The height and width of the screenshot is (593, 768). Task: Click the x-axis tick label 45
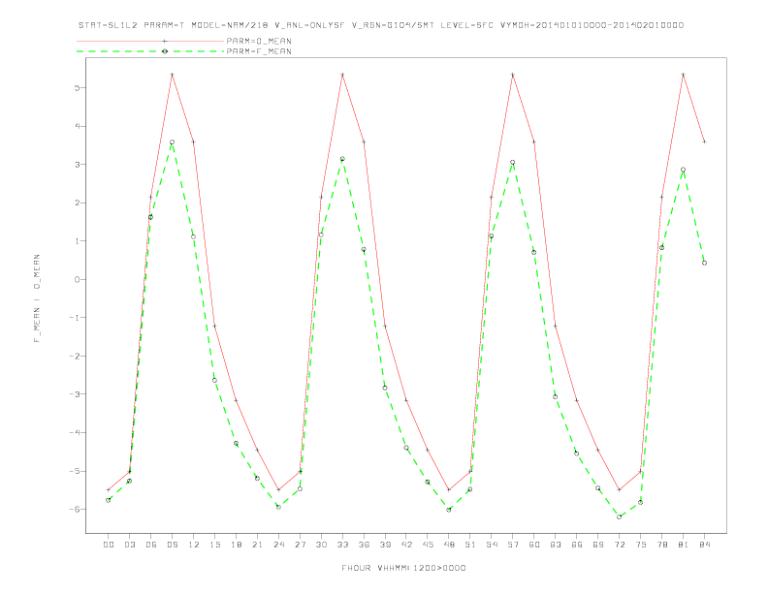428,545
